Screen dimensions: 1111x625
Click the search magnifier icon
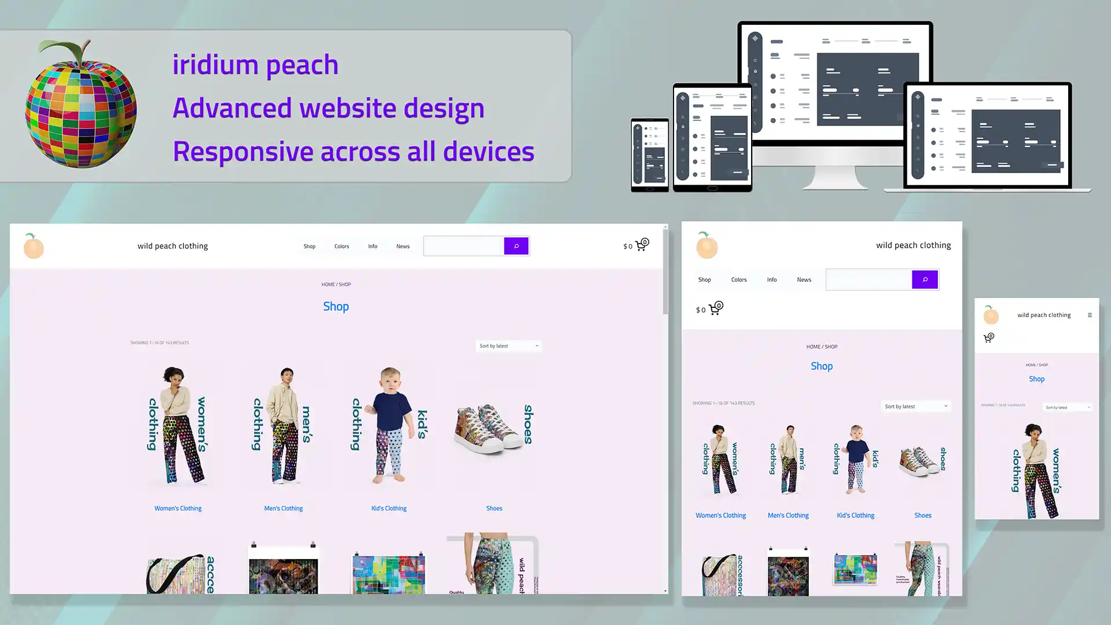pos(516,246)
